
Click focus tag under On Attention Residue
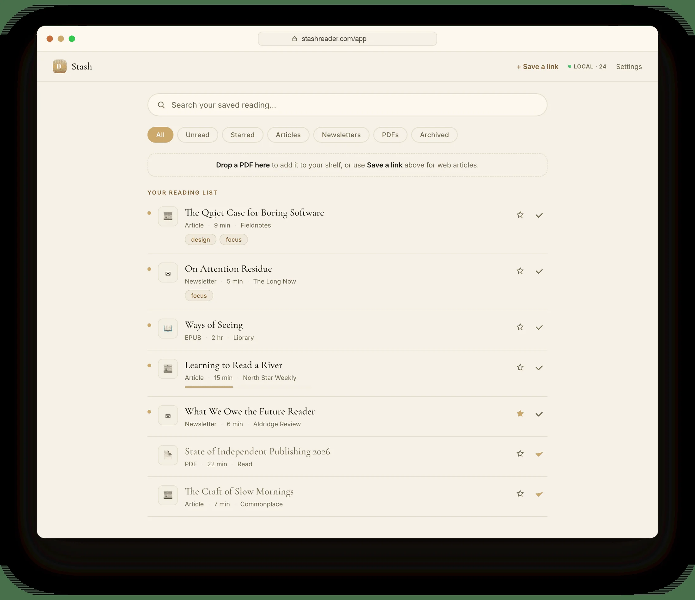pyautogui.click(x=199, y=295)
